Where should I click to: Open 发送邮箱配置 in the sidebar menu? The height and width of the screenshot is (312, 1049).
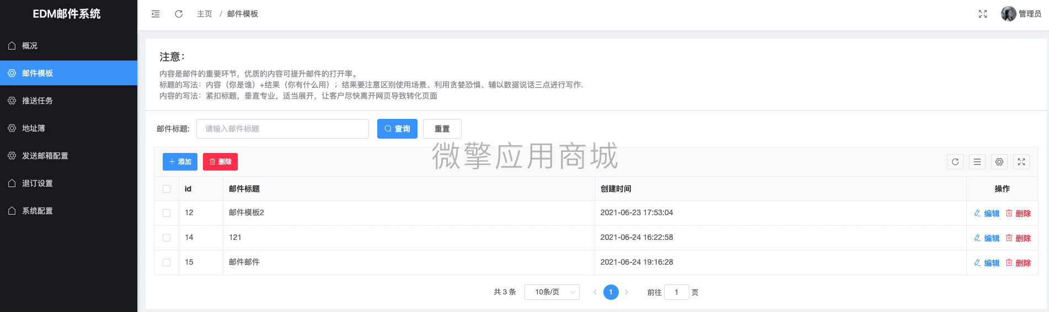(x=68, y=156)
